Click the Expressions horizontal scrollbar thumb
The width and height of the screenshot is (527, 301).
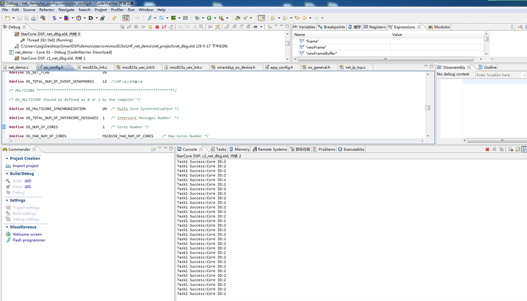[x=386, y=59]
